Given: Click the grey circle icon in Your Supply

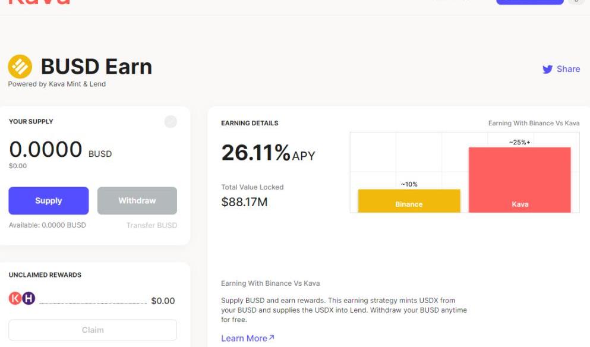Looking at the screenshot, I should 171,122.
